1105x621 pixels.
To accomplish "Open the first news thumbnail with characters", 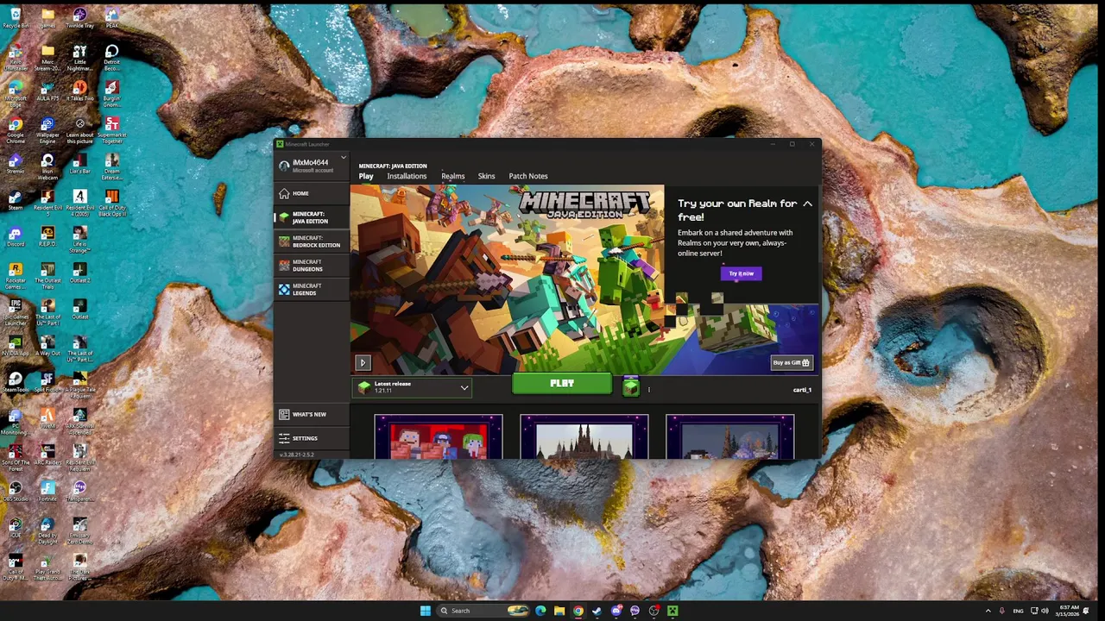I will 439,437.
